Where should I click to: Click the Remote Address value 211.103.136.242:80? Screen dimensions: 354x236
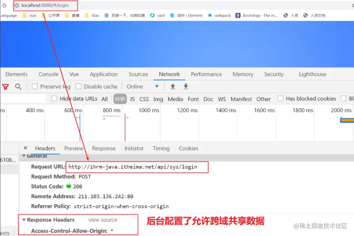pos(106,197)
